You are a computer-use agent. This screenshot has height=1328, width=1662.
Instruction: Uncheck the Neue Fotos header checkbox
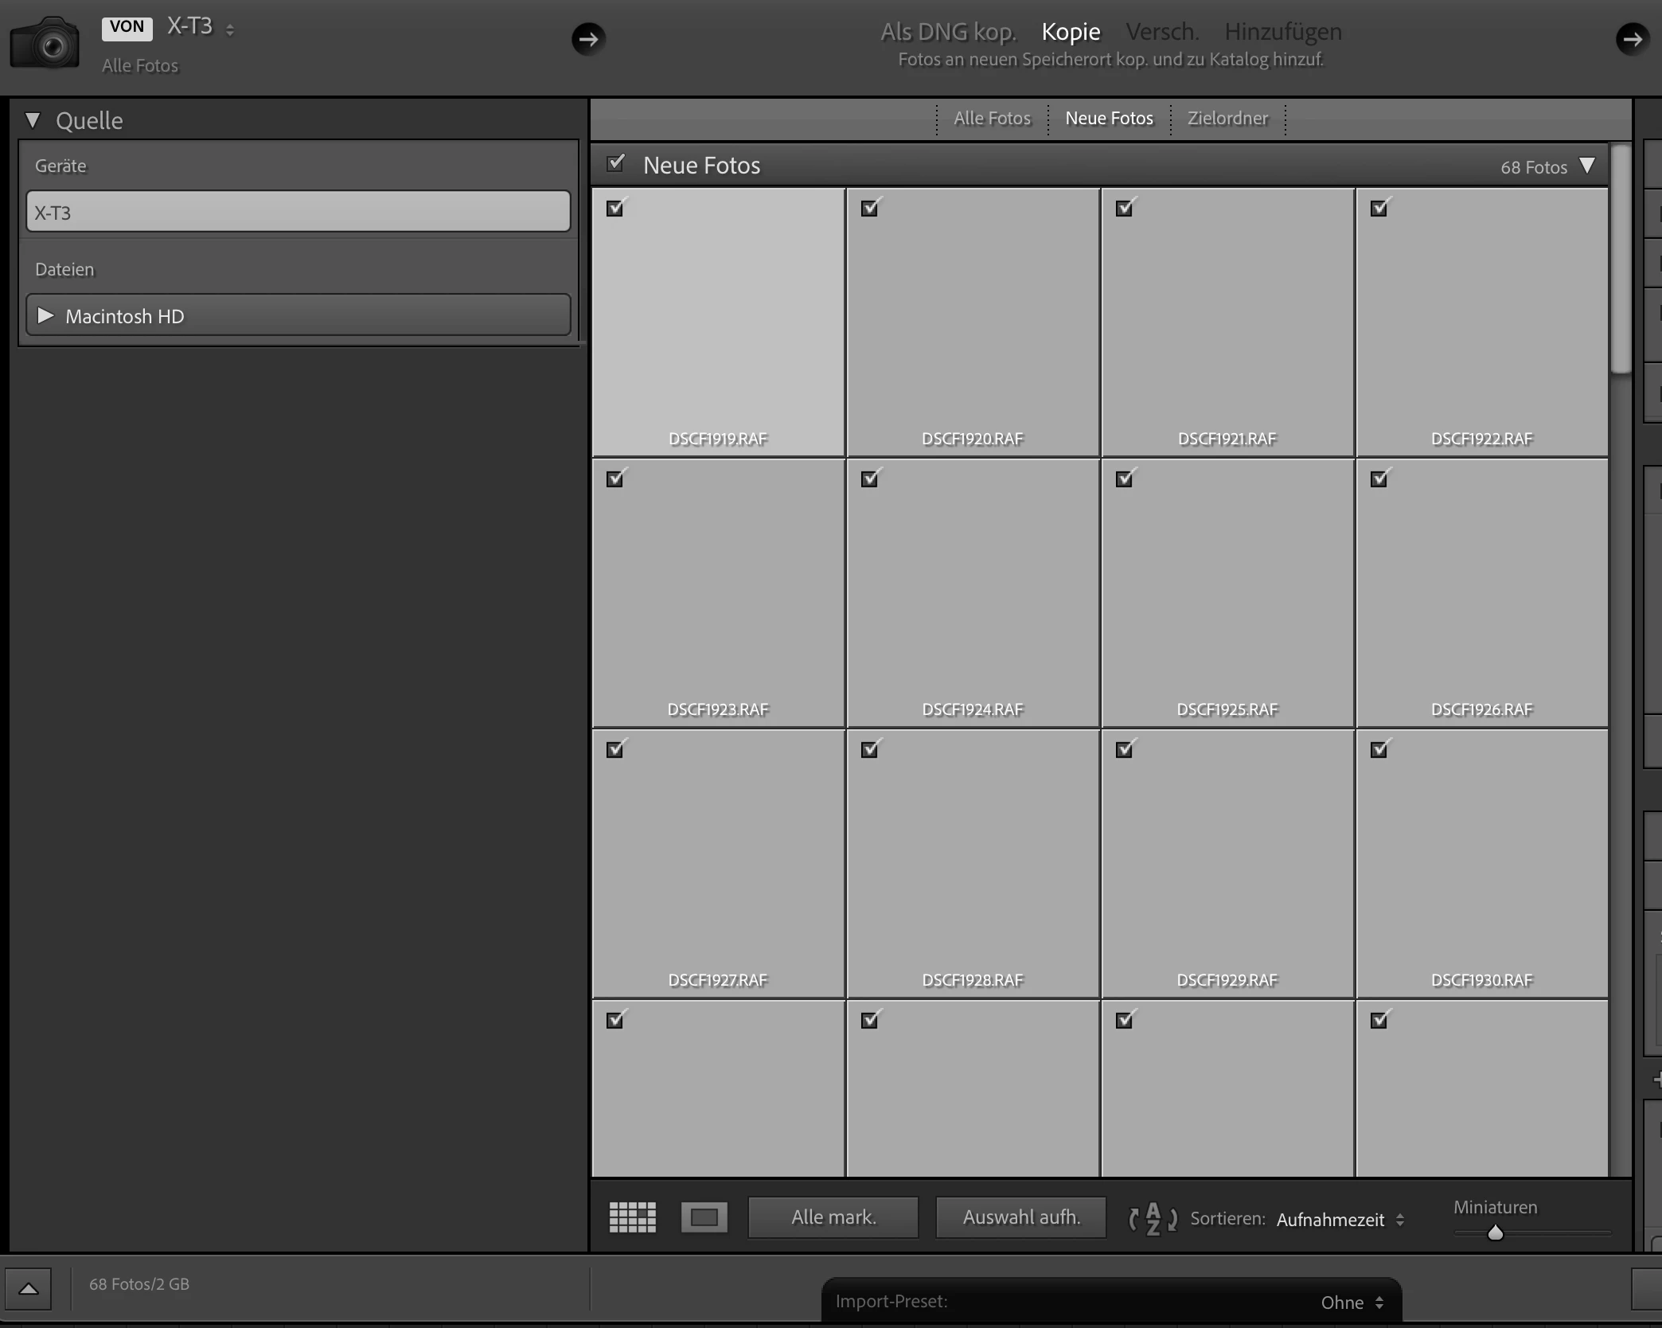click(x=615, y=164)
